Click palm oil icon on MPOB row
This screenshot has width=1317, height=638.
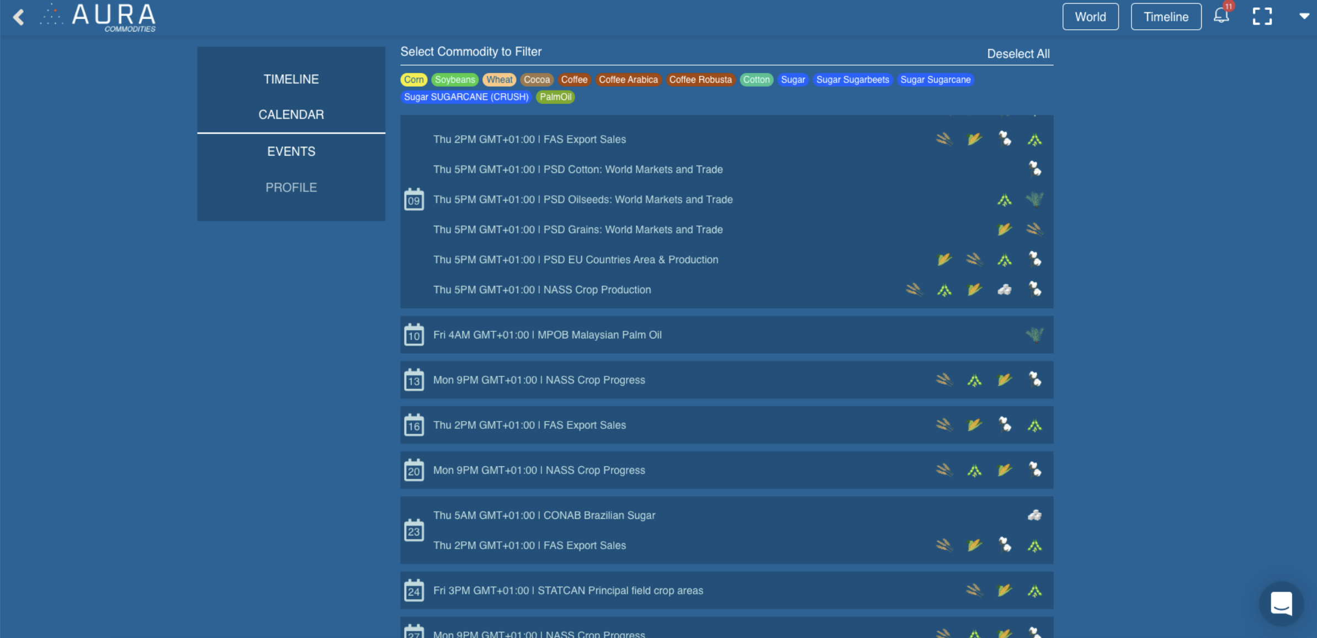(1034, 334)
